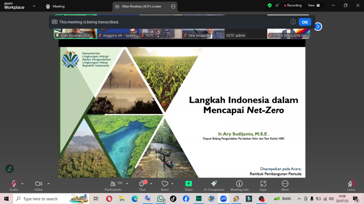364x204 pixels.
Task: Open Wi-Fi network settings in tray
Action: click(325, 199)
